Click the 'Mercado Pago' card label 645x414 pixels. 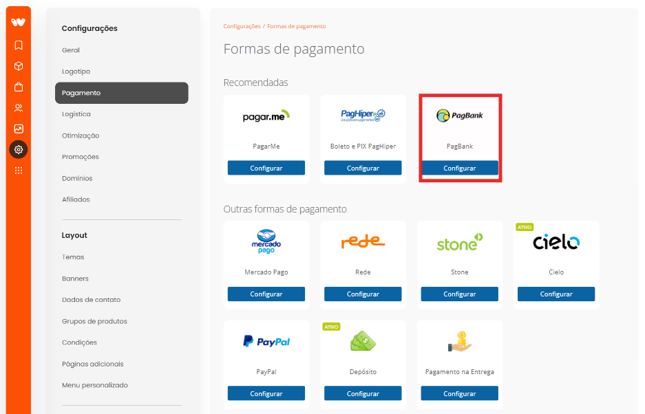coord(266,272)
